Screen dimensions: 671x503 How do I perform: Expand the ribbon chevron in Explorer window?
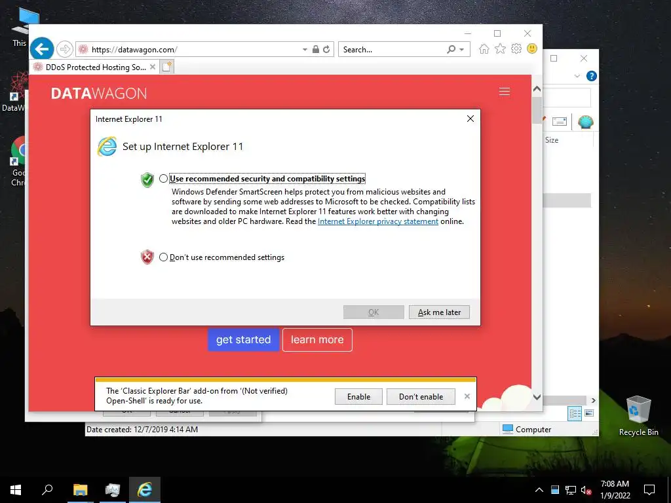[577, 76]
